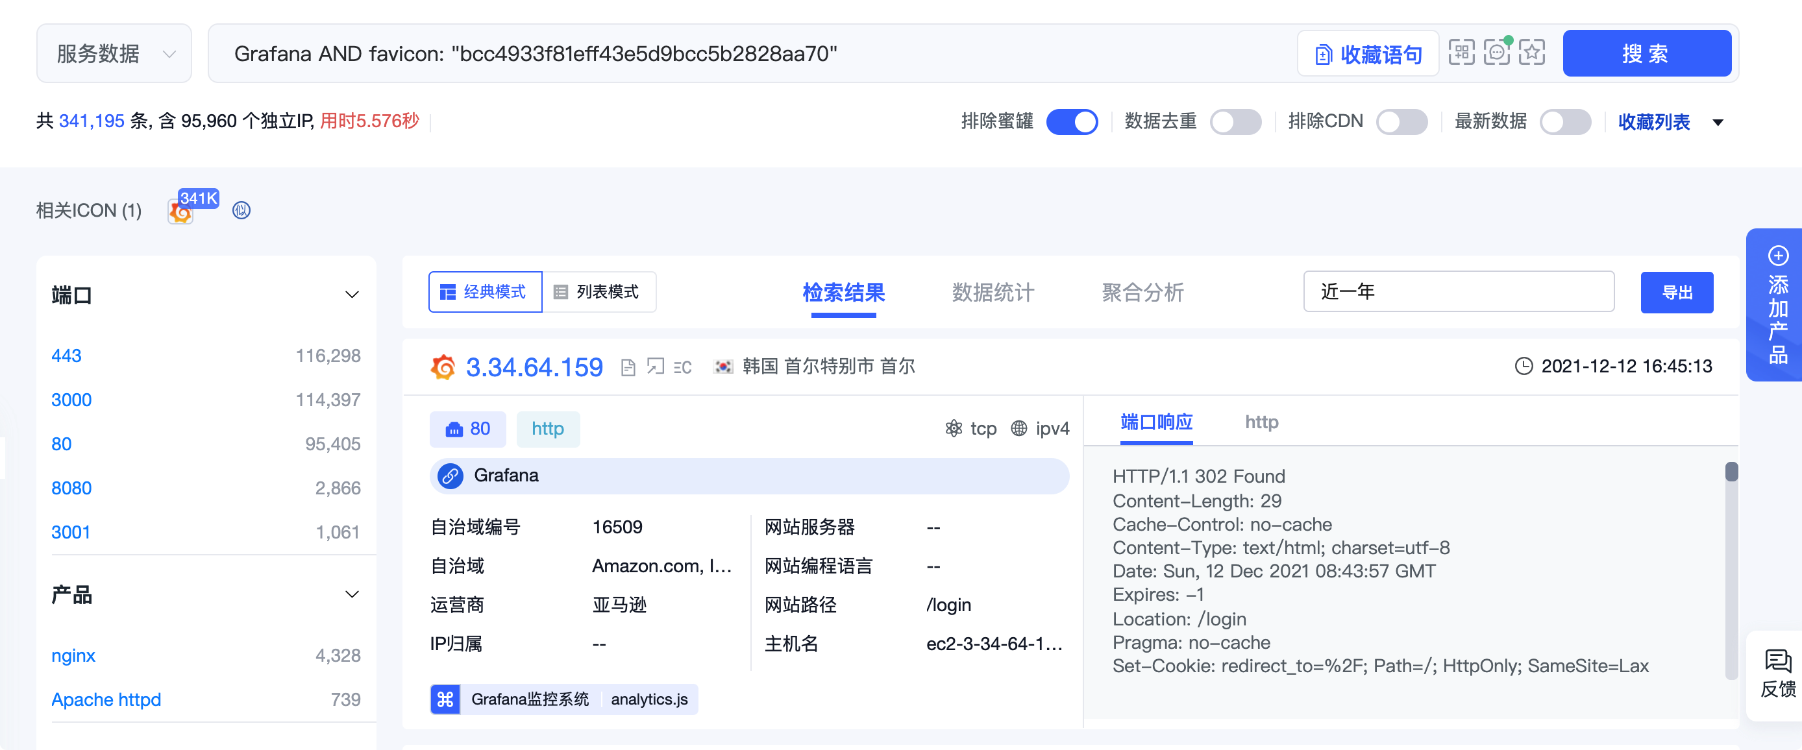1802x750 pixels.
Task: Click the http protocol badge
Action: tap(548, 429)
